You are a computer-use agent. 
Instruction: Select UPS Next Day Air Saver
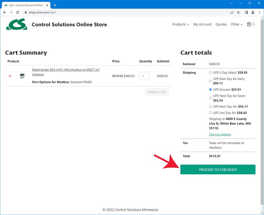coord(210,98)
